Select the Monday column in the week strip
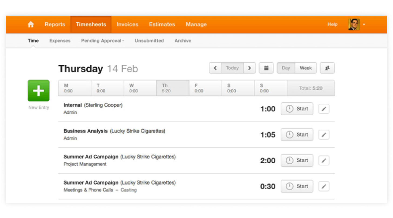Screen dimensions: 393x218 pyautogui.click(x=74, y=88)
